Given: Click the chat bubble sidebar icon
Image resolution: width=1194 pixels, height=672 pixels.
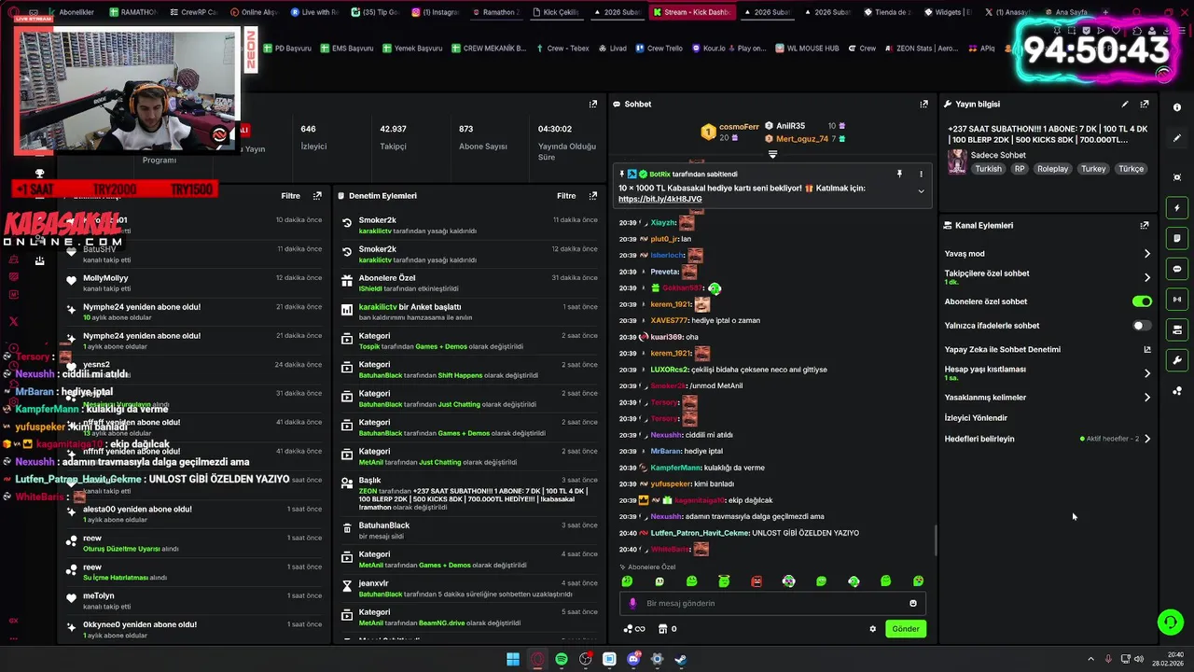Looking at the screenshot, I should (x=1177, y=269).
